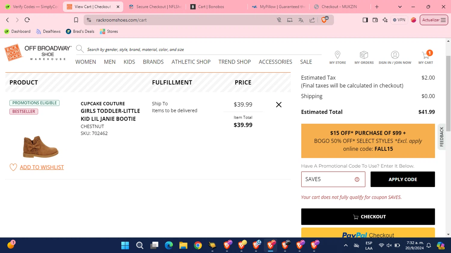Open DealNews bookmark
The height and width of the screenshot is (253, 451).
(48, 32)
